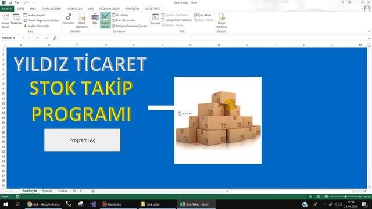This screenshot has width=372, height=209.
Task: Open the GÖZDEN GEÇİR tab
Action: [x=109, y=9]
